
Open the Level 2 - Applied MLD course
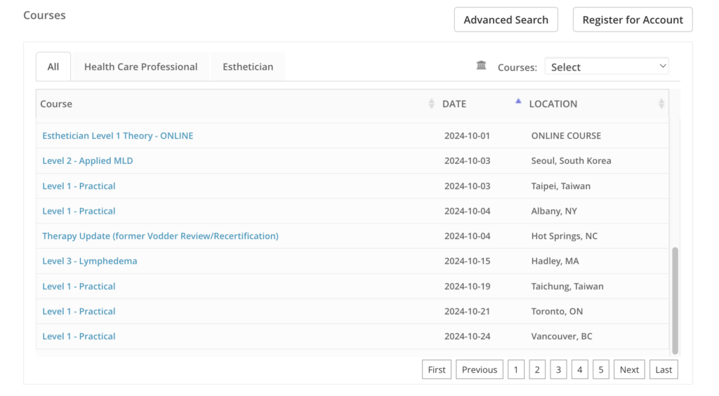pos(87,161)
